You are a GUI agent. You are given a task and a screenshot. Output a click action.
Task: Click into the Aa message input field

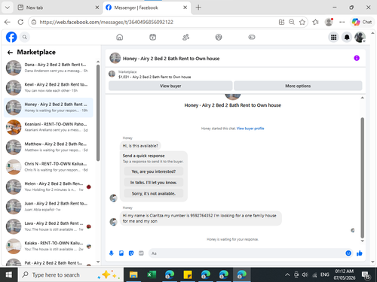247,253
